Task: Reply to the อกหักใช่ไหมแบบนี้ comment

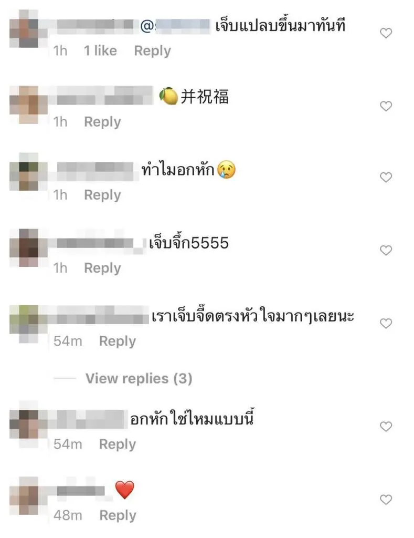Action: [x=118, y=444]
